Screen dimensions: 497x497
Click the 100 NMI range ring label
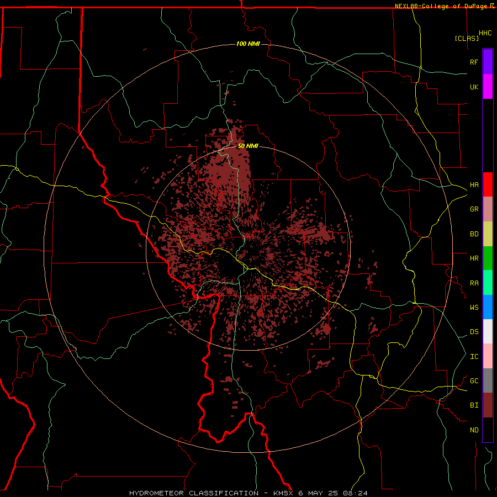click(x=248, y=44)
